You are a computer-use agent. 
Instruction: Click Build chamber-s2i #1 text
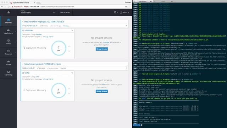point(30,26)
